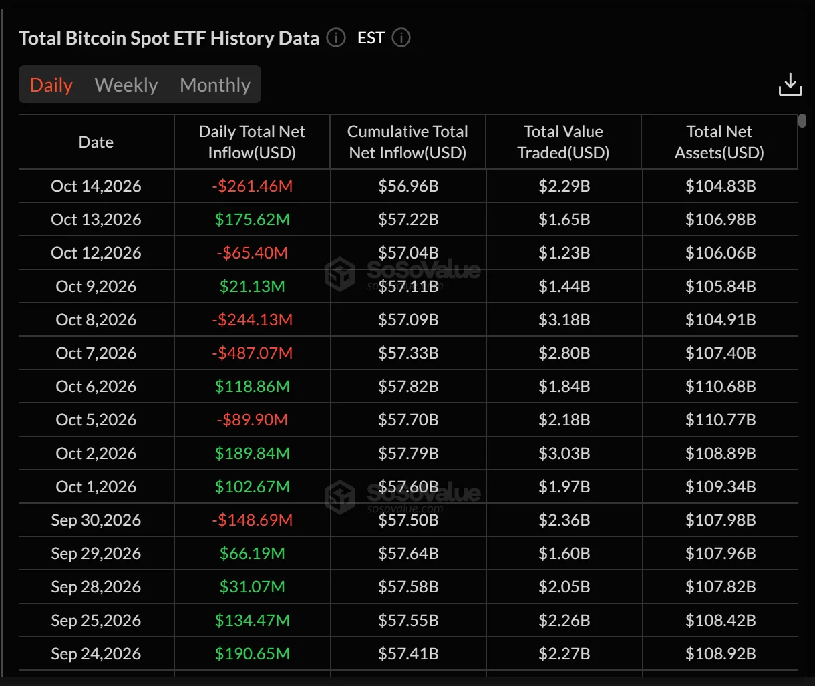
Task: Select the Sep 29,2026 date cell
Action: tap(96, 553)
